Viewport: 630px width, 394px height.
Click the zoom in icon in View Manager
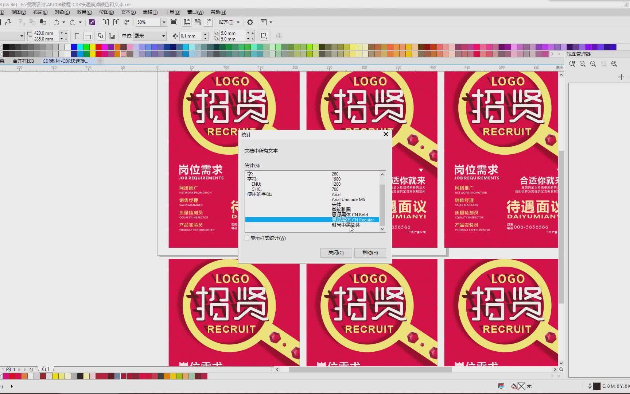(x=583, y=64)
